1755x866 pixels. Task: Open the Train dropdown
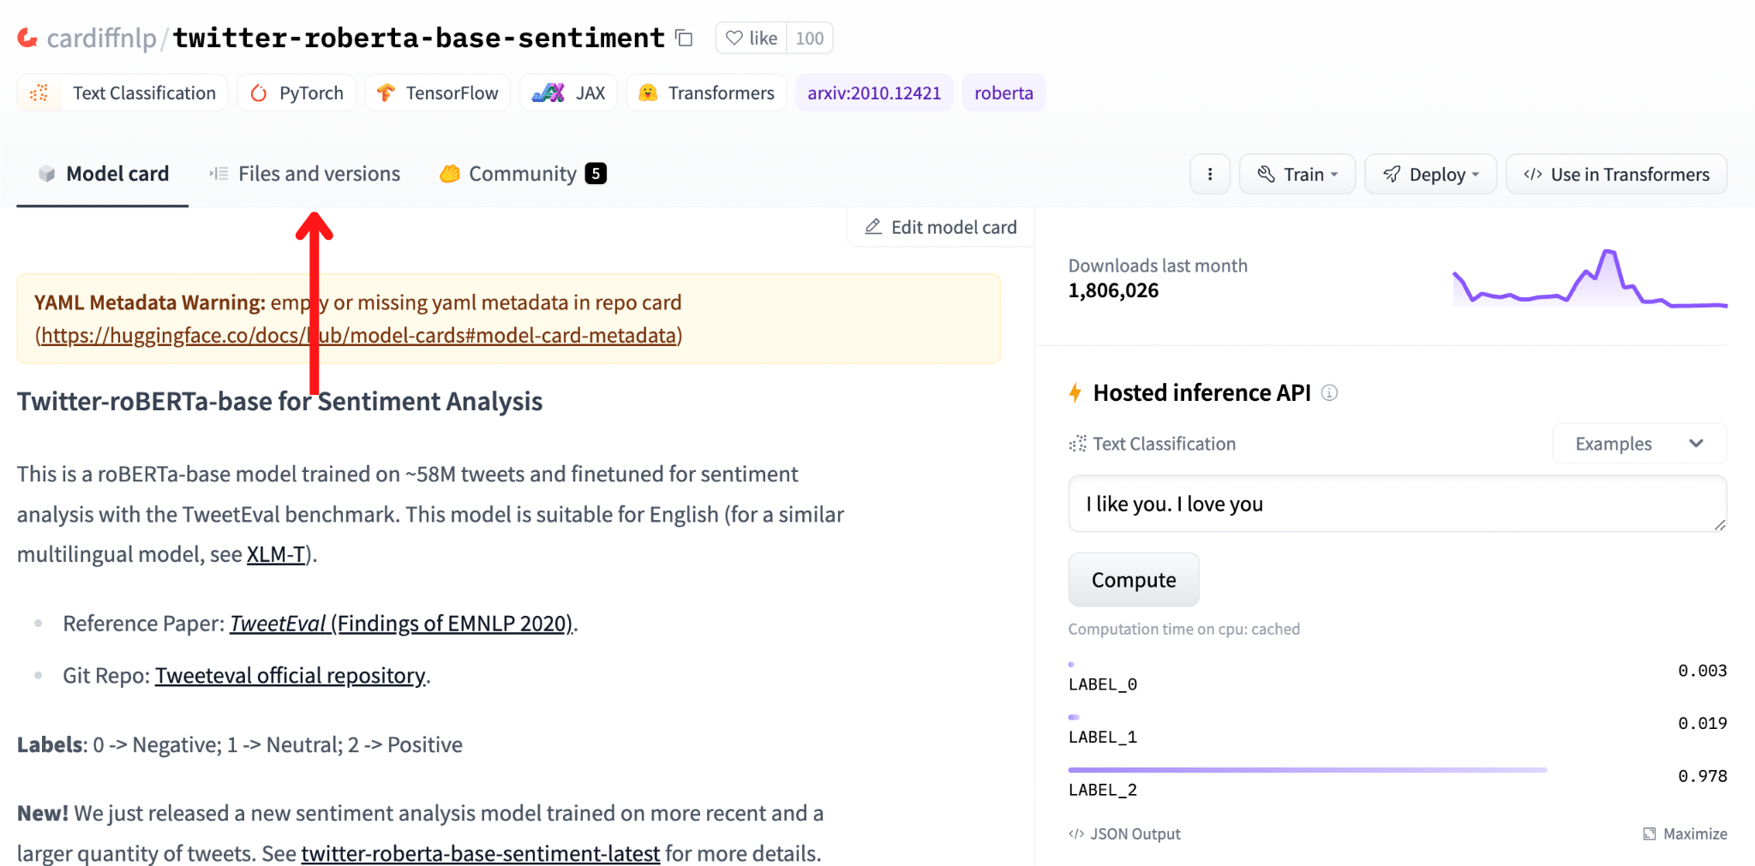1297,174
